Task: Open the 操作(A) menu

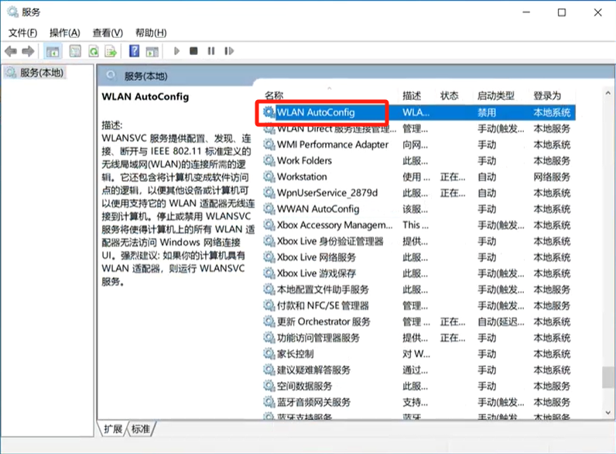Action: coord(65,33)
